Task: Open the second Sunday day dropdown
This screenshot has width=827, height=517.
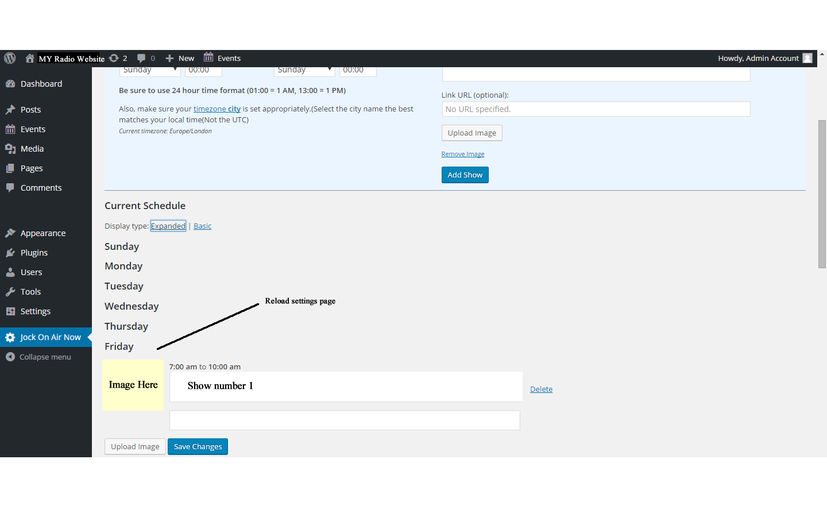Action: (x=304, y=71)
